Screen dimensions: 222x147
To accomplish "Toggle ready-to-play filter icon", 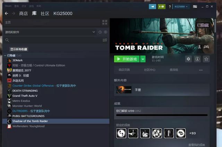I will point(105,32).
